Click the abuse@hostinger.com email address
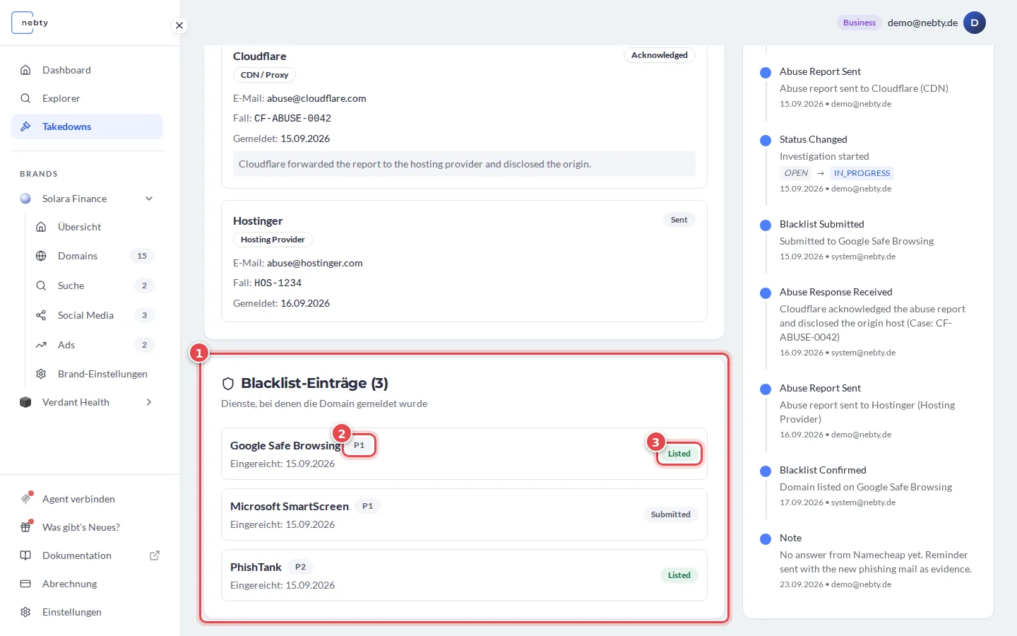 point(315,263)
